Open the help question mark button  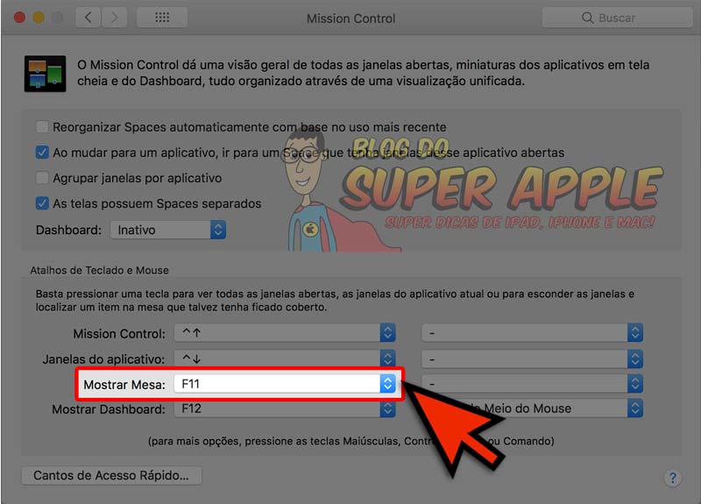pos(672,477)
